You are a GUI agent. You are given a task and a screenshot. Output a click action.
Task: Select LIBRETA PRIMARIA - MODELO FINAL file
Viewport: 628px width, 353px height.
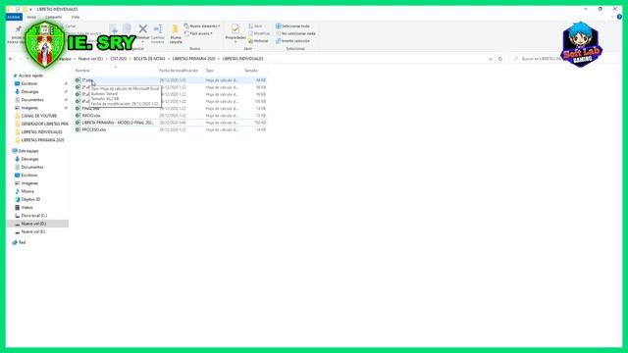tap(118, 123)
